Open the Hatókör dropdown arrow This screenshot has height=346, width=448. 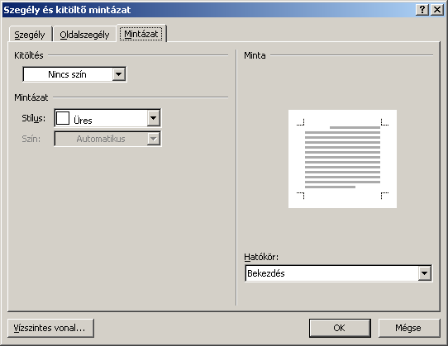pyautogui.click(x=425, y=273)
